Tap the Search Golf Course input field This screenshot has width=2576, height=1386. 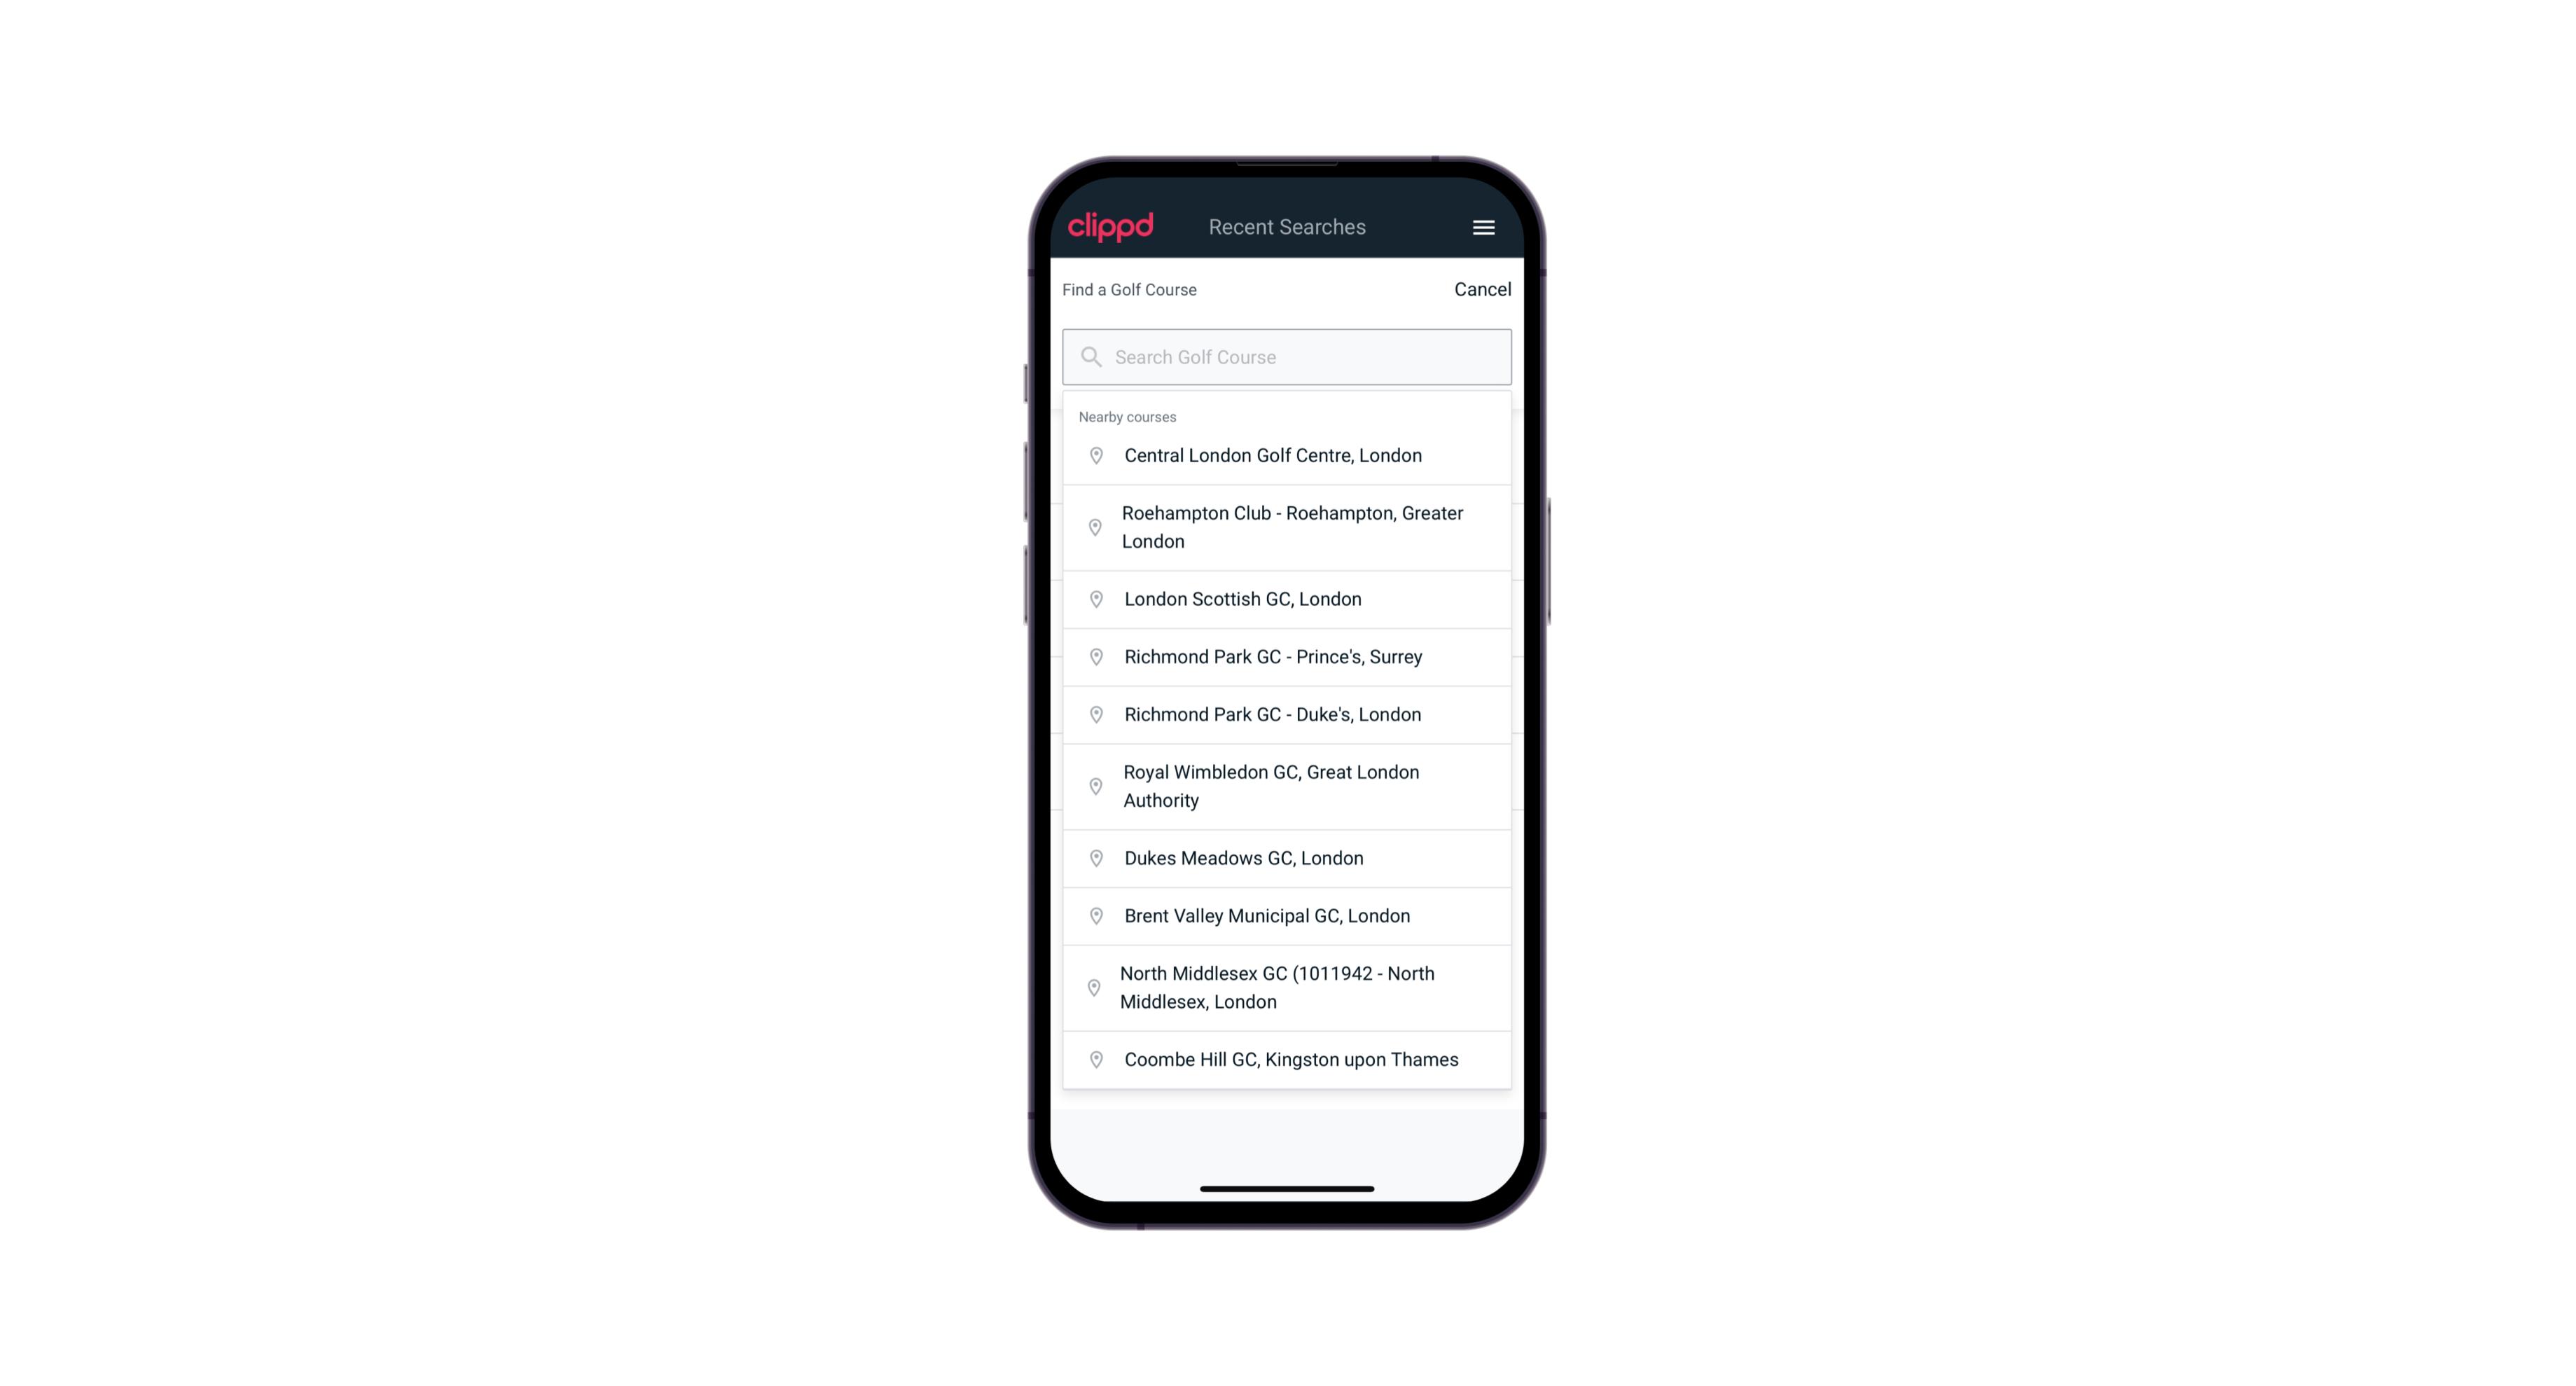[x=1287, y=356]
